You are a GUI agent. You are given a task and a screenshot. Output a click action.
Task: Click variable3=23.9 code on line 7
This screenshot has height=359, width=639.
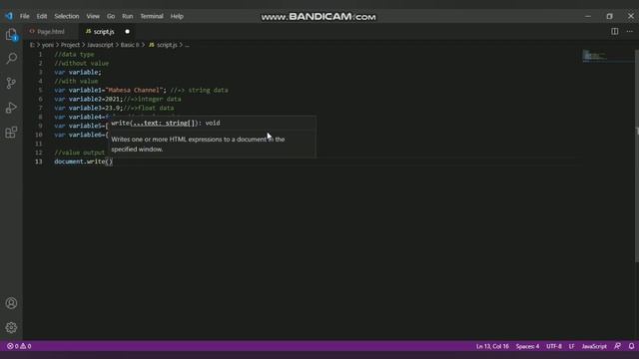[89, 108]
